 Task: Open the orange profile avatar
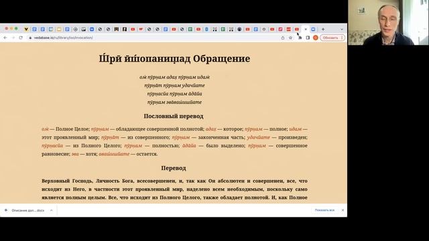(316, 37)
